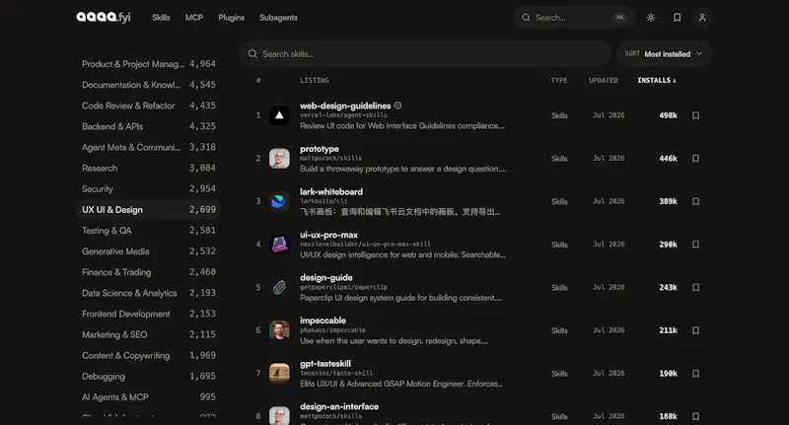Bookmark the gpt-tasteskill listing
The image size is (789, 425).
click(x=695, y=373)
